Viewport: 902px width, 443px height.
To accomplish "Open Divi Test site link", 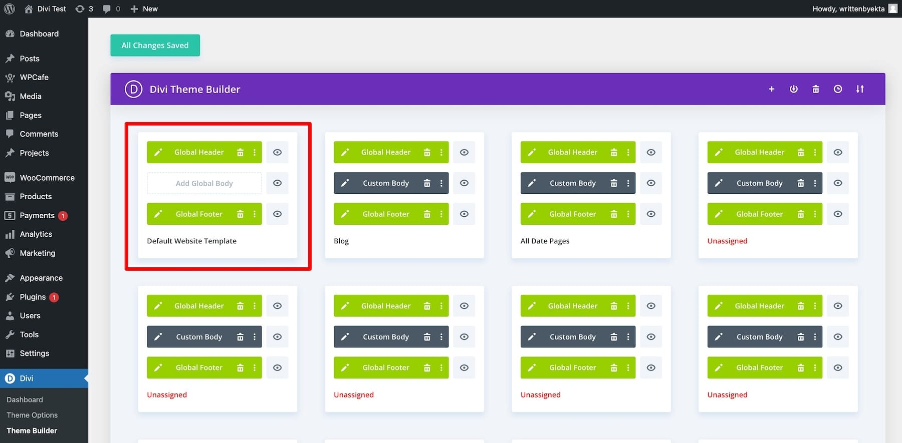I will coord(46,9).
